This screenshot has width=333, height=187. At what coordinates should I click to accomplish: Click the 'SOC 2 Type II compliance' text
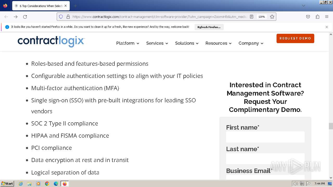(x=65, y=123)
